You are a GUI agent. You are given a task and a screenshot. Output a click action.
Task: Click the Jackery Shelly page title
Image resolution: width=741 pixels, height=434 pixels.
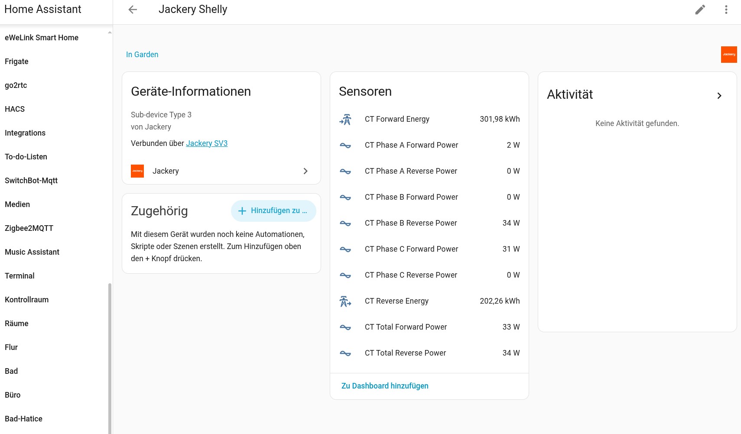click(193, 10)
